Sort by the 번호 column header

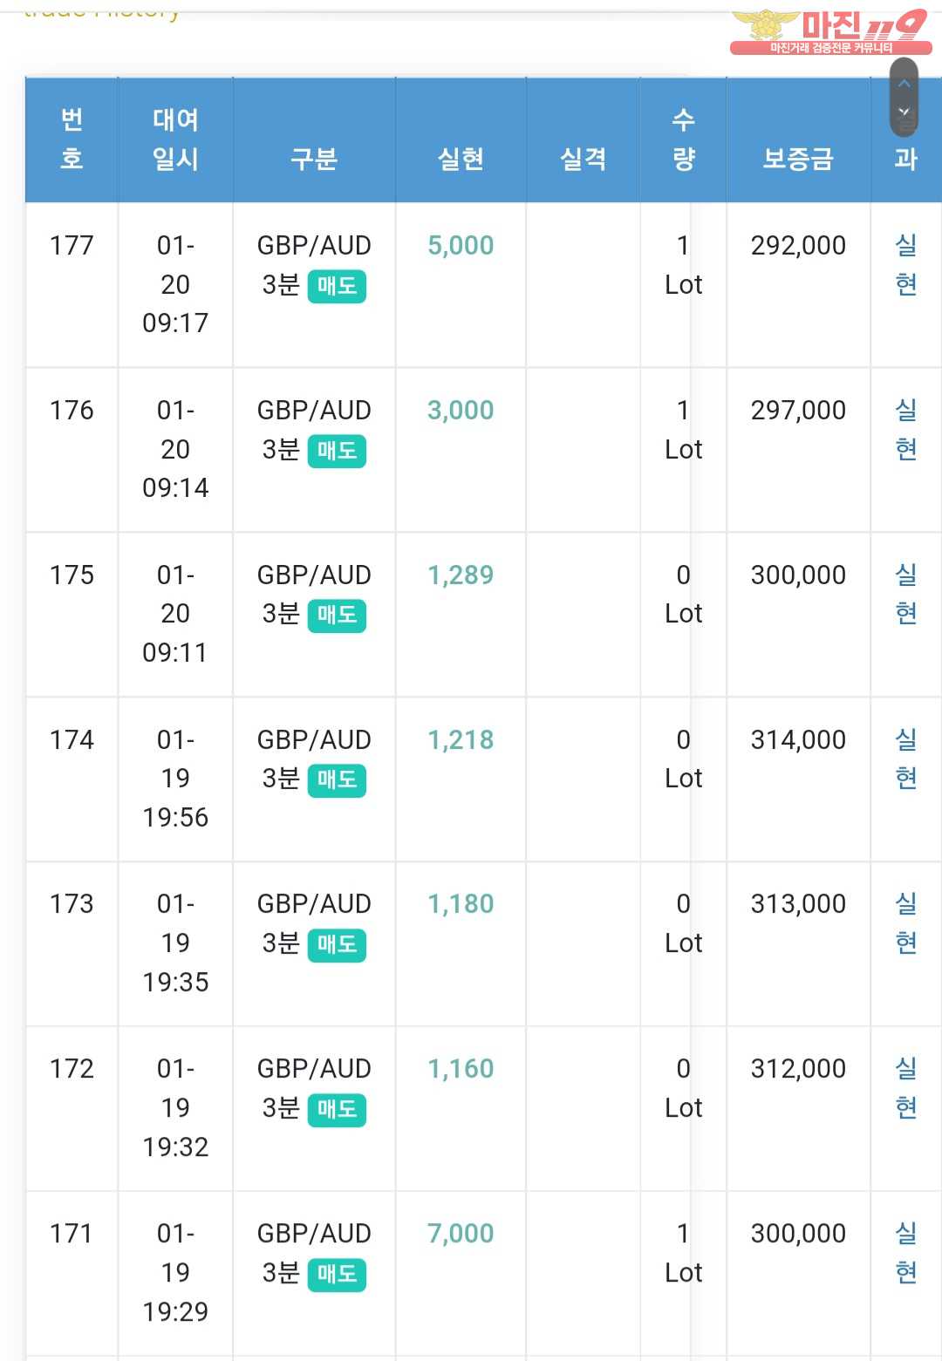click(72, 140)
